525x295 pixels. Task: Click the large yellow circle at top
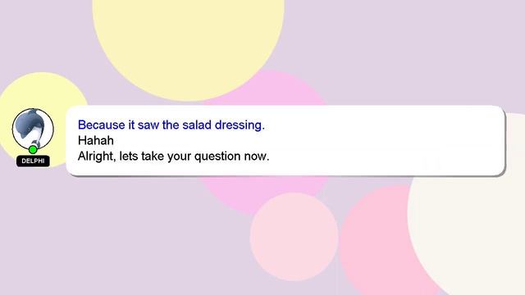[188, 40]
